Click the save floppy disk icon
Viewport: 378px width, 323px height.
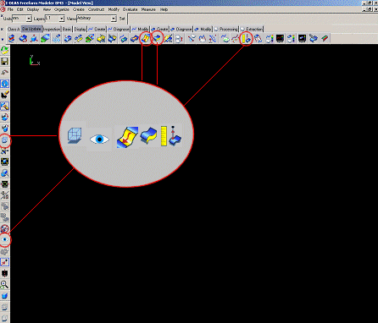click(5, 62)
